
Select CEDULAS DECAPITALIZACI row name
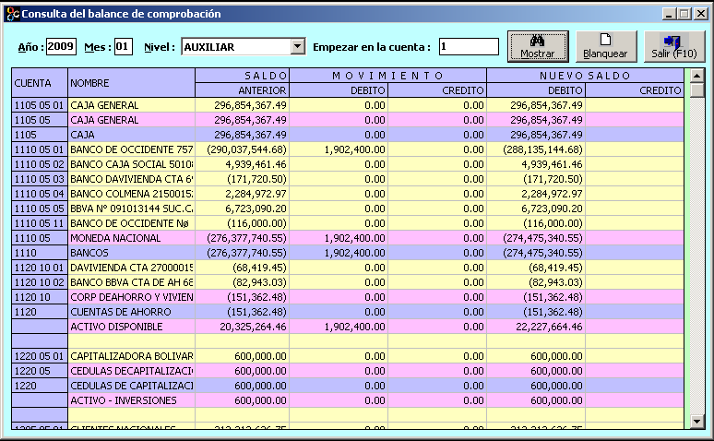[x=132, y=371]
